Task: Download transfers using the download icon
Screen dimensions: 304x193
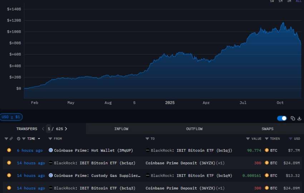Action: coord(299,118)
